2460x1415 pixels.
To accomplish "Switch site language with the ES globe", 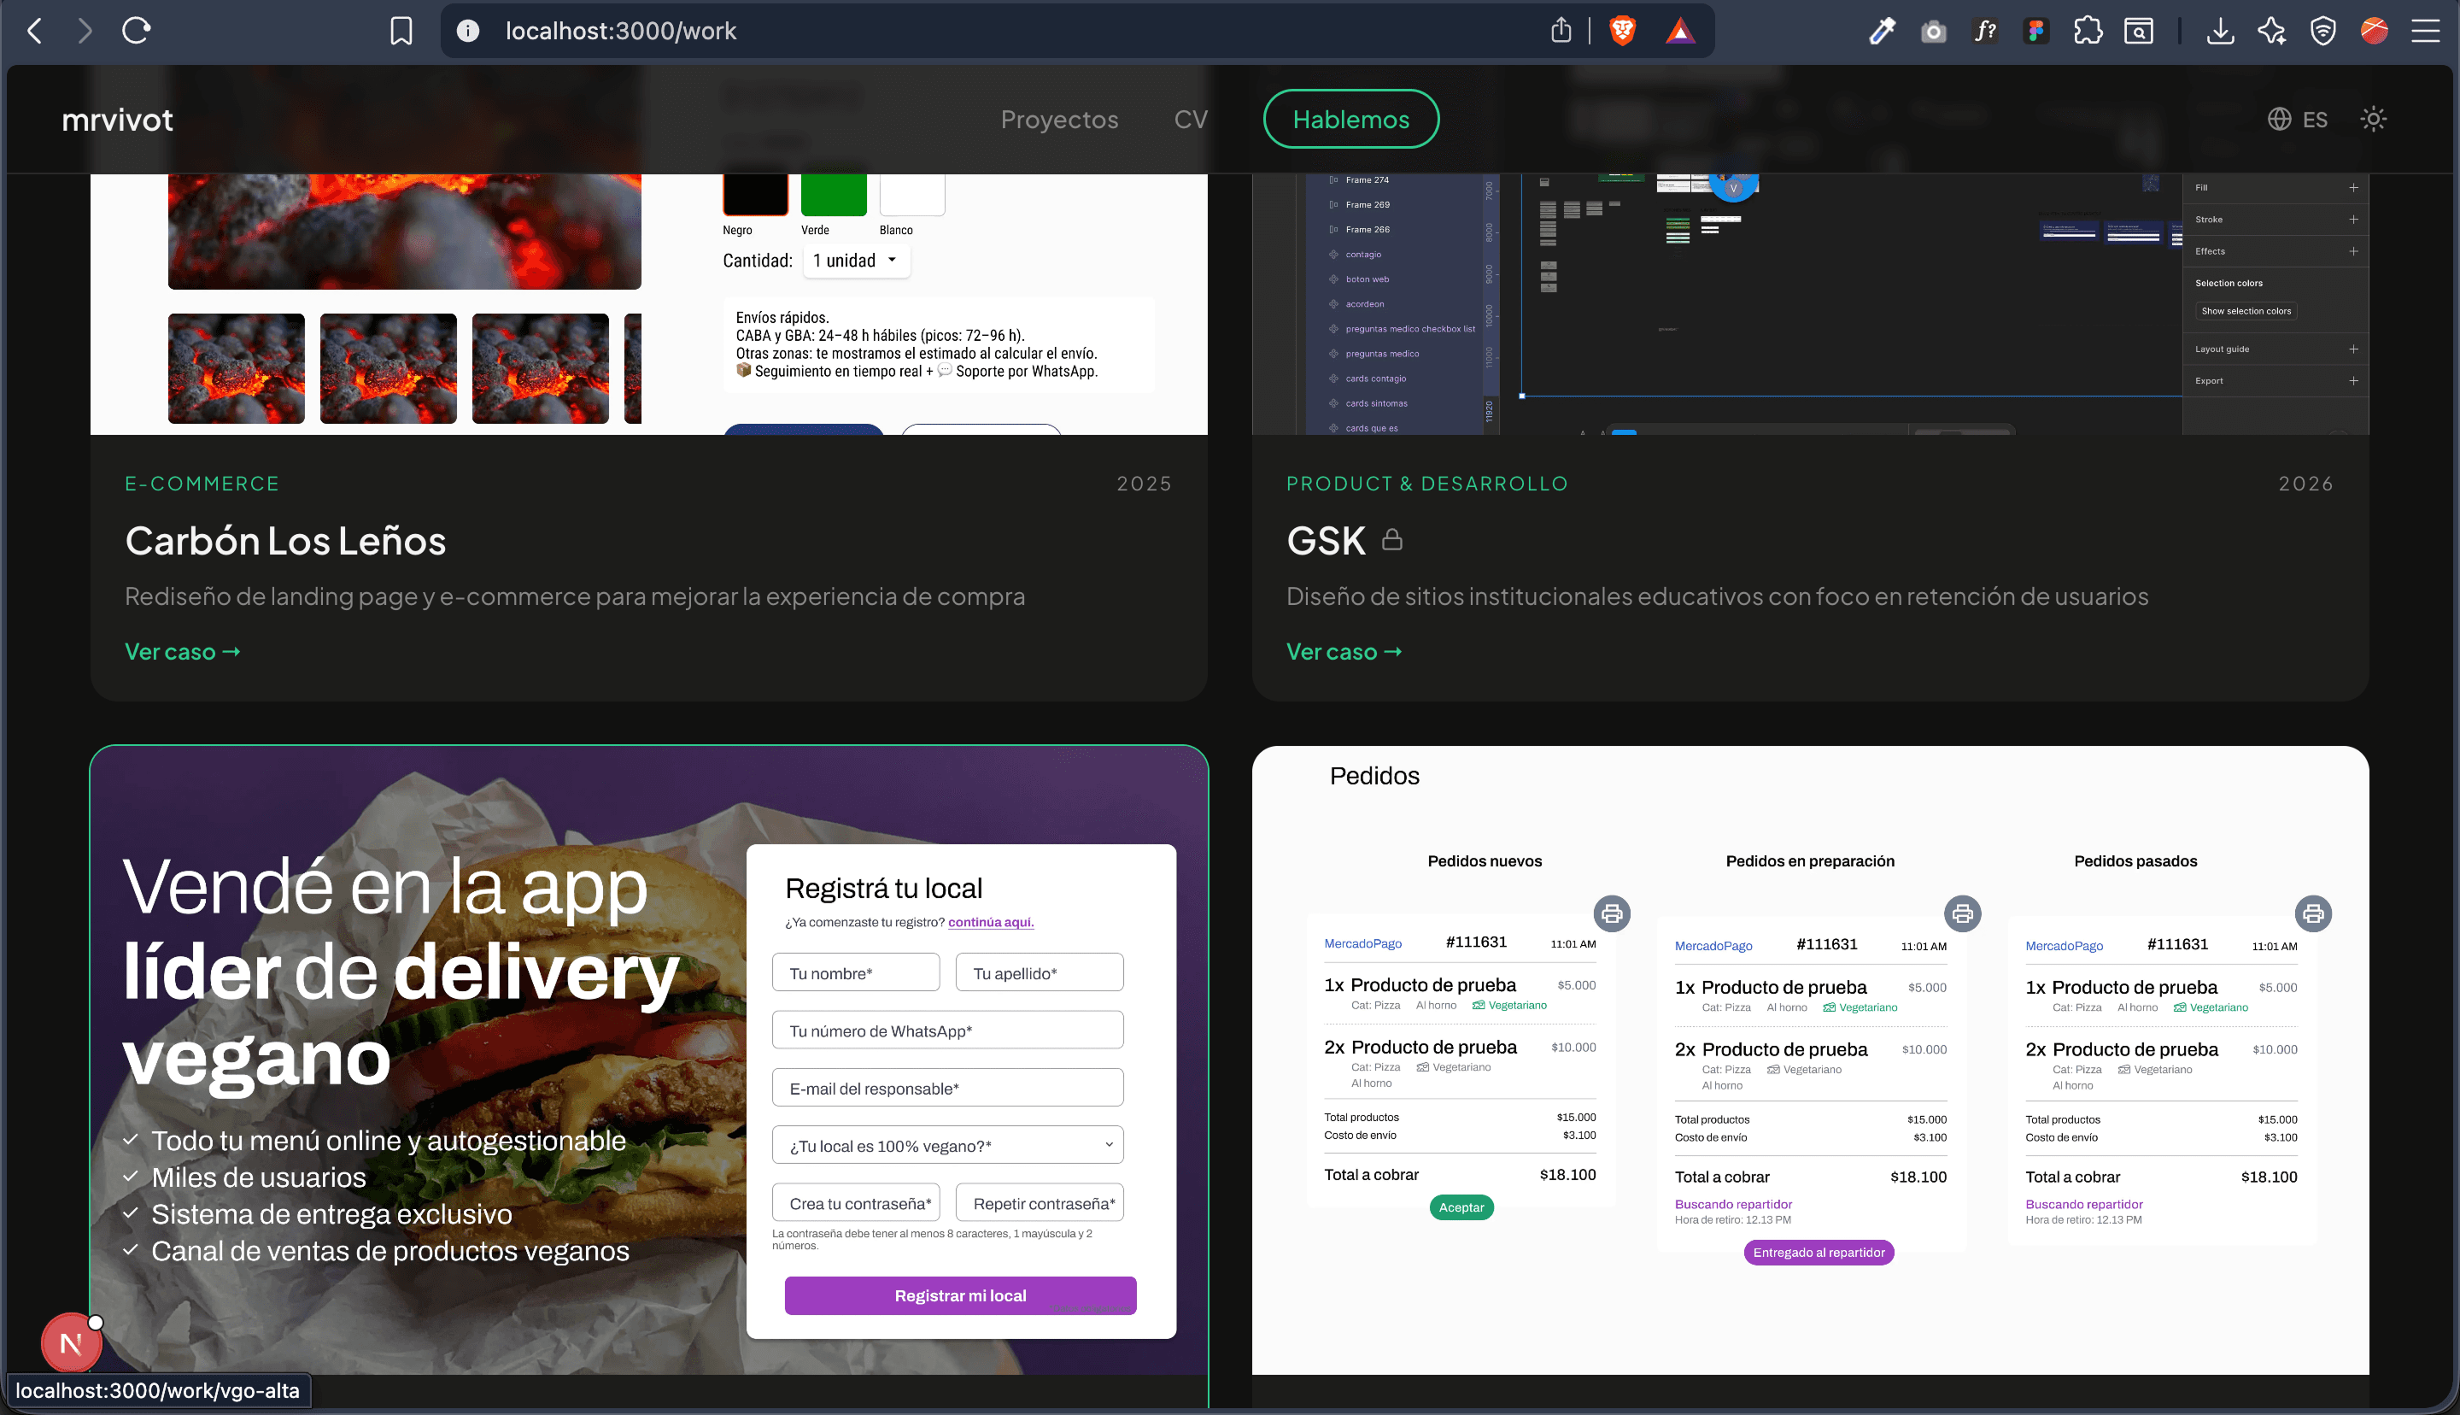I will pos(2297,119).
